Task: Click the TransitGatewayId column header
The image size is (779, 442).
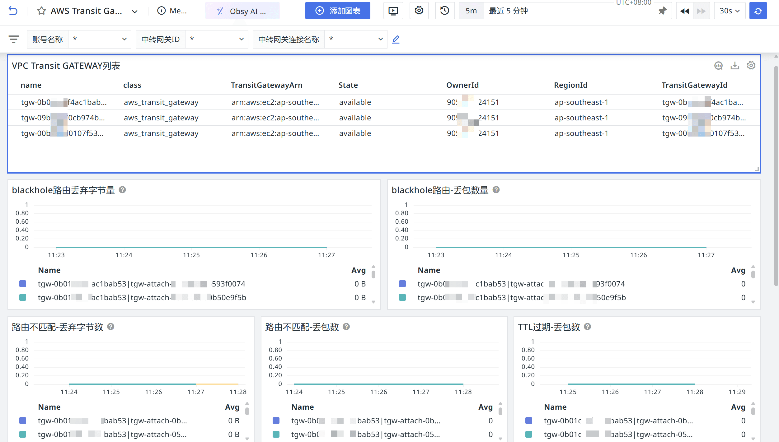Action: (694, 85)
